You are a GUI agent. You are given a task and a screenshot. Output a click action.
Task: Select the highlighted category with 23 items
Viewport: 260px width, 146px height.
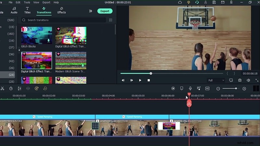[7, 75]
